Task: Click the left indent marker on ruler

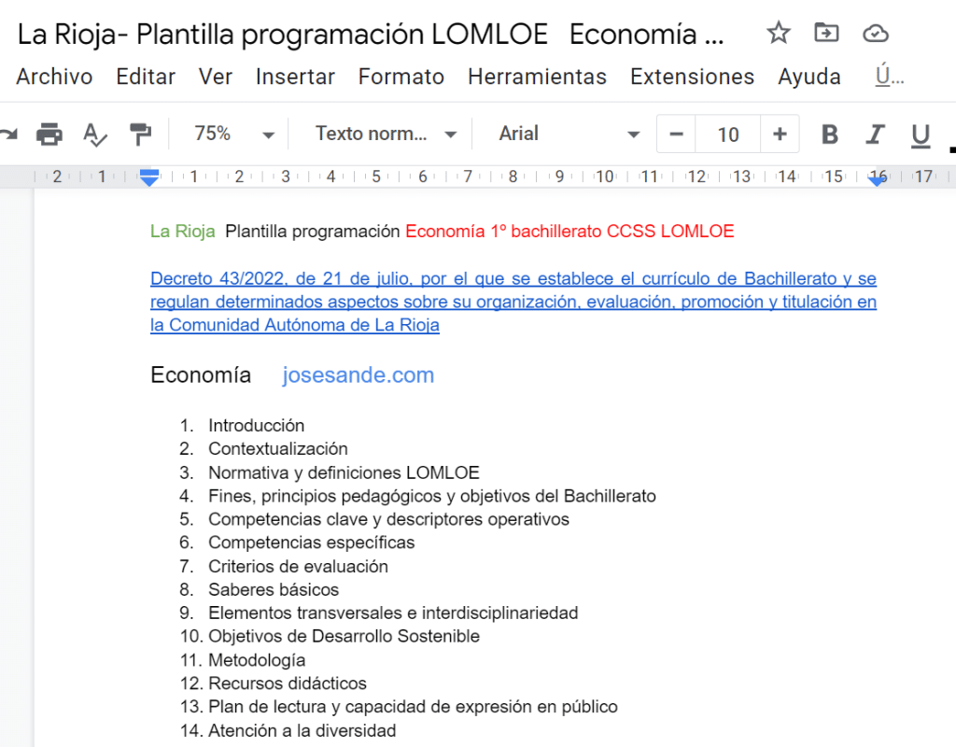Action: click(x=149, y=180)
